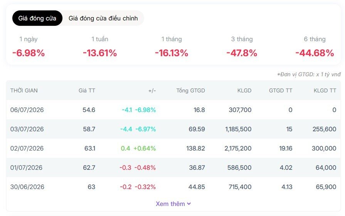Click the KLGD column header
The width and height of the screenshot is (345, 216).
pos(244,90)
